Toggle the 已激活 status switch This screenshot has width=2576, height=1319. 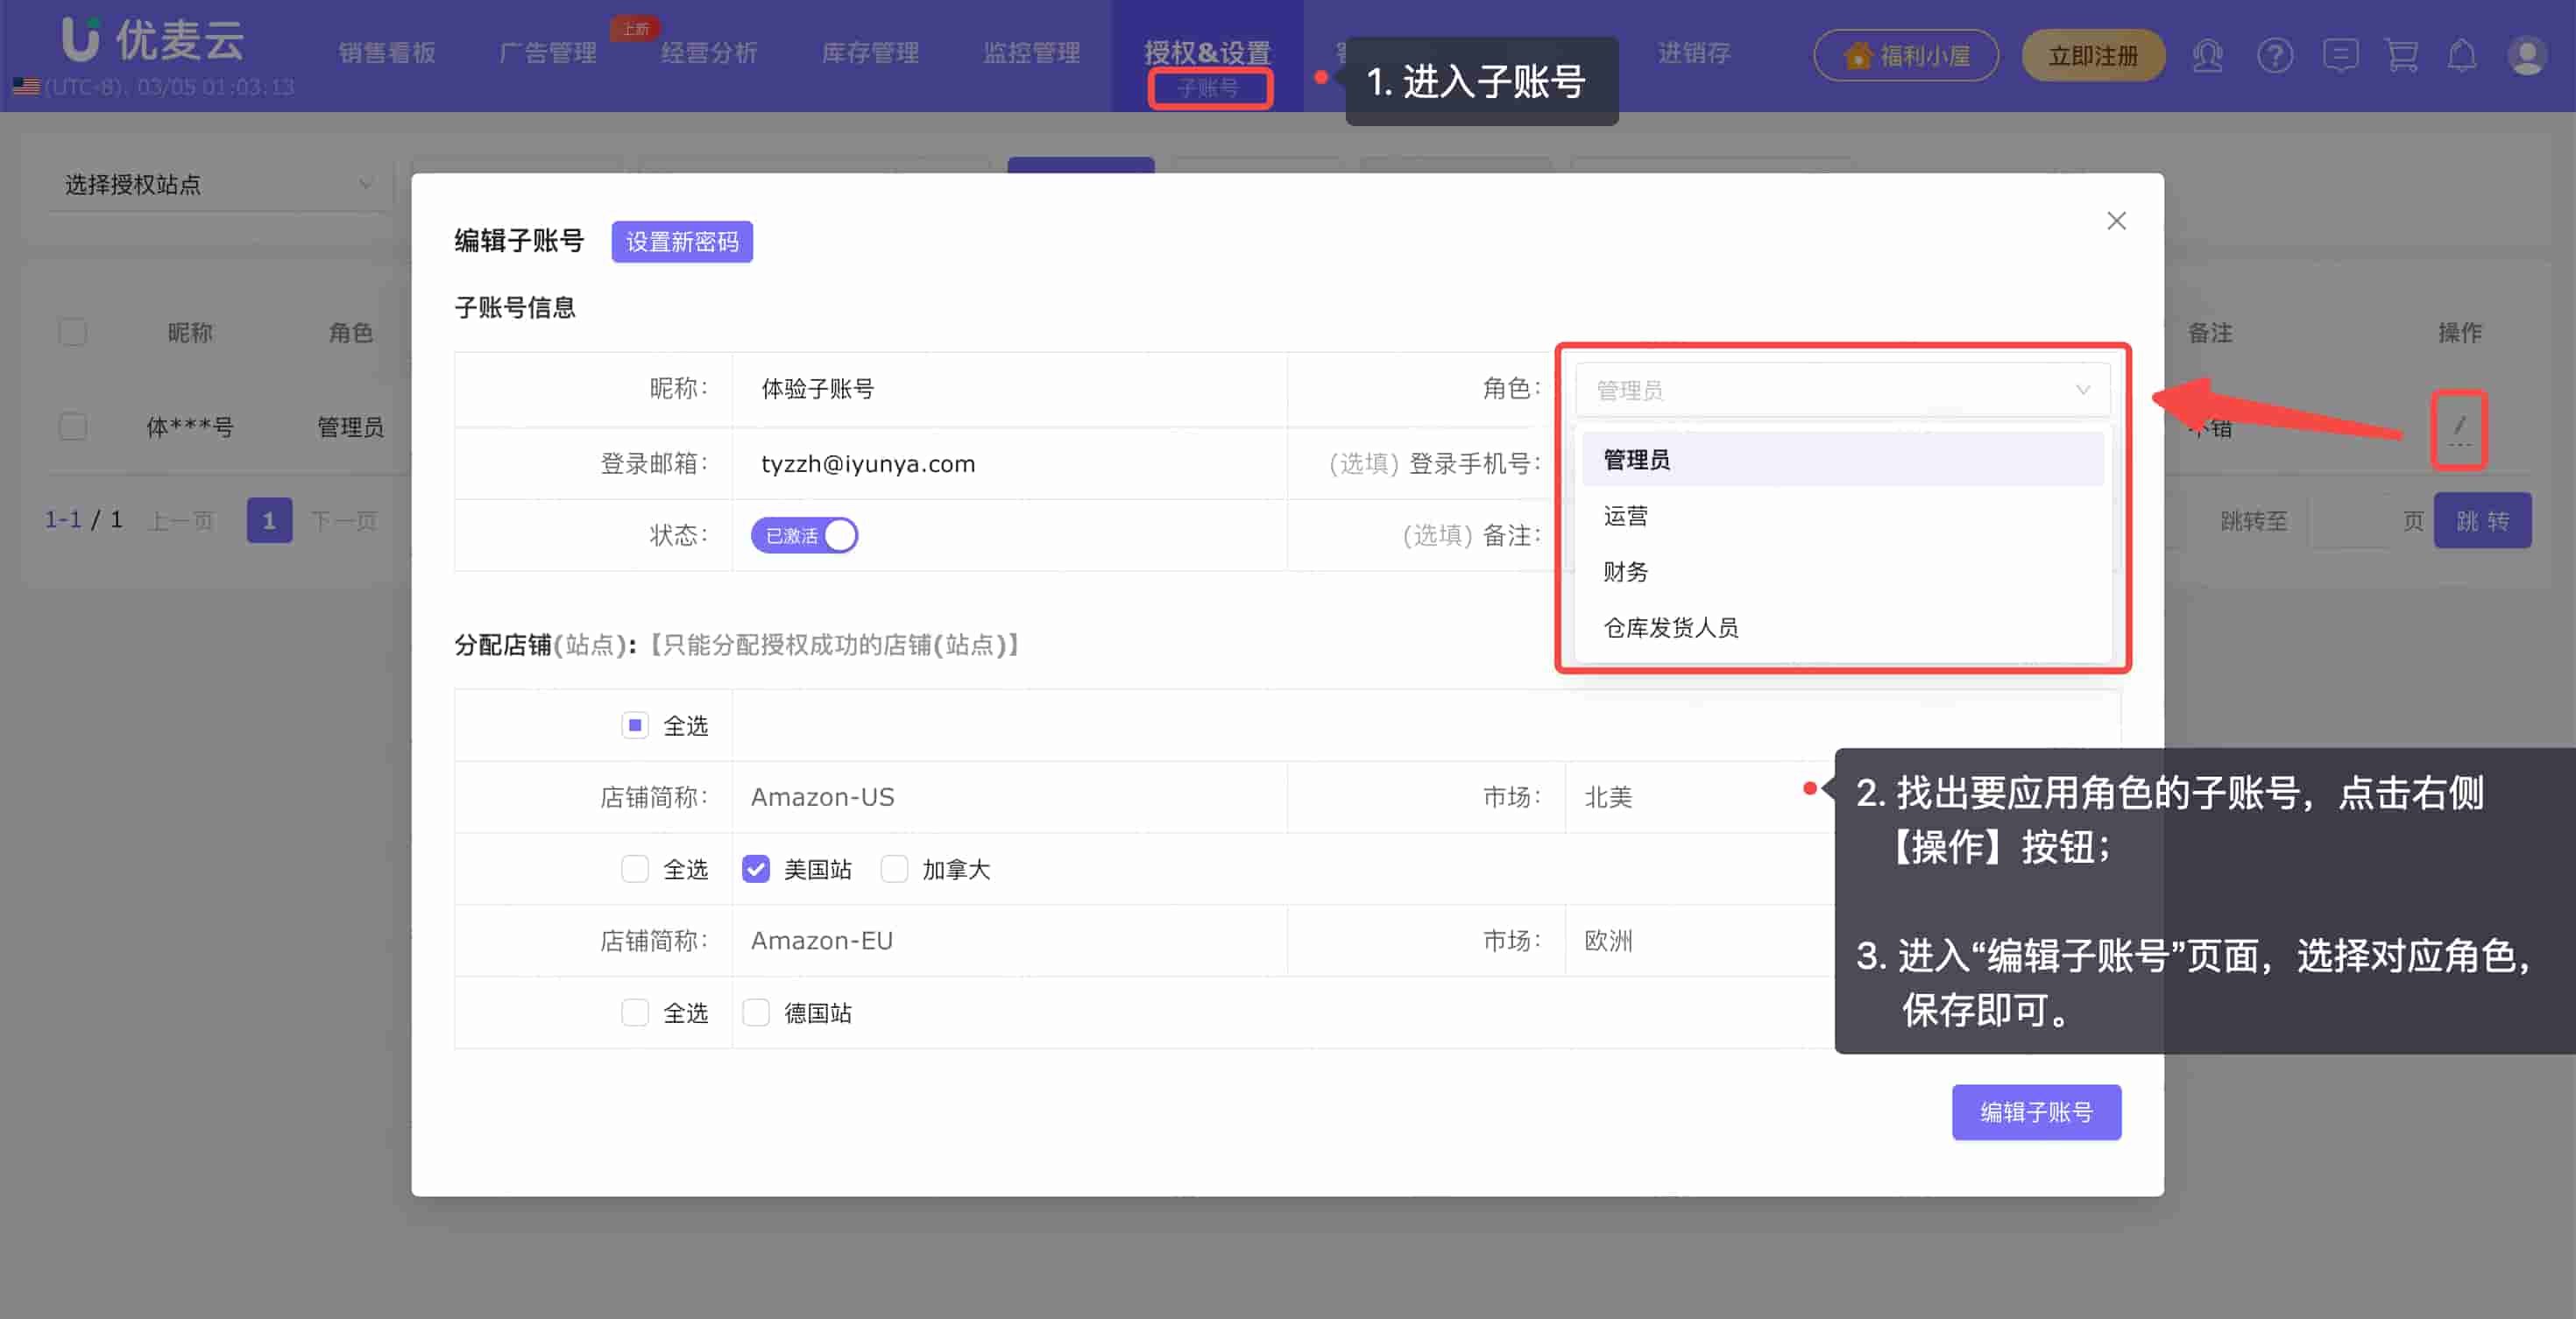pos(804,536)
